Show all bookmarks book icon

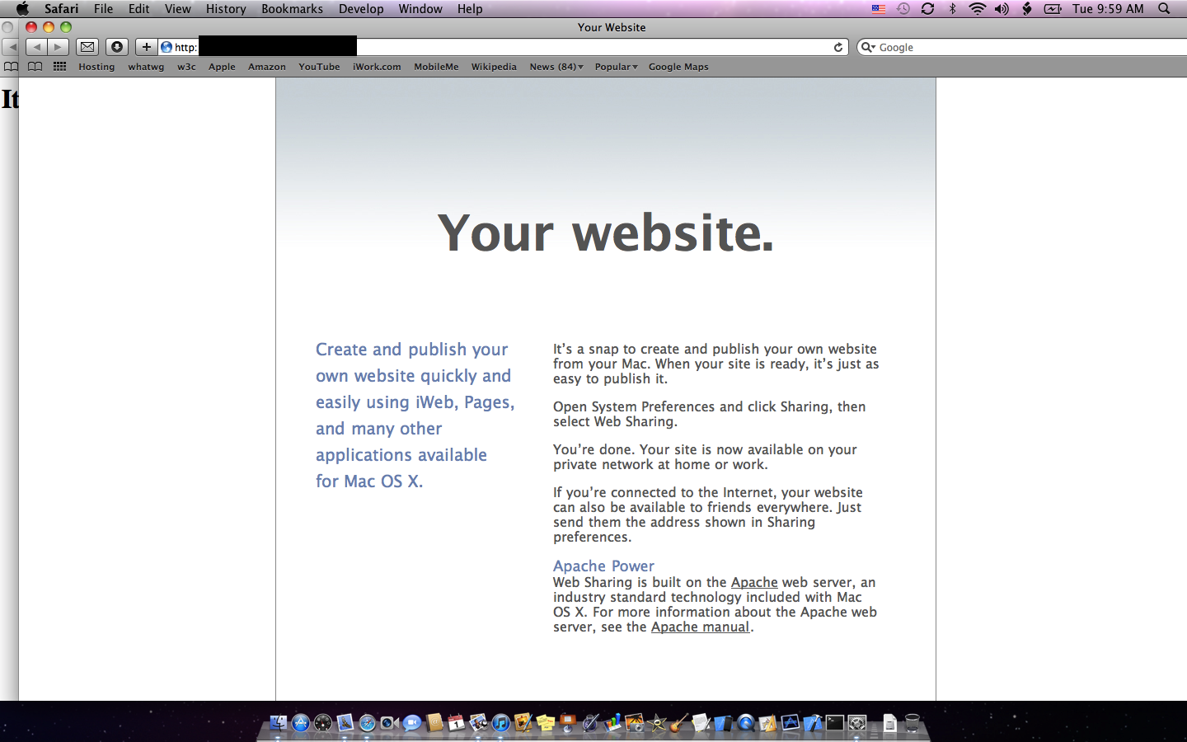point(35,67)
